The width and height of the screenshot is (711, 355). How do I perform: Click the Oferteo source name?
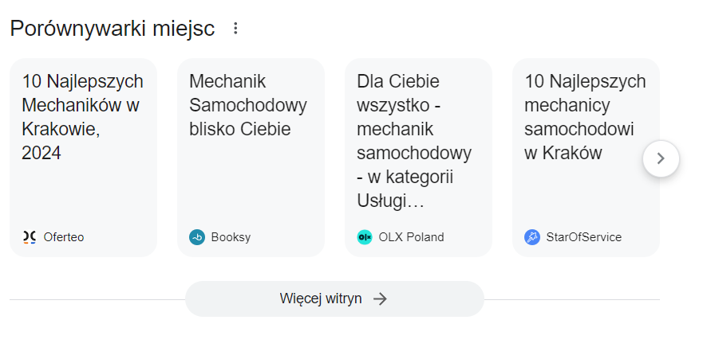64,237
